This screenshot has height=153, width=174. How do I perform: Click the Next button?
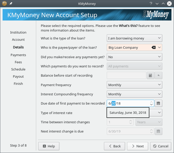138,146
